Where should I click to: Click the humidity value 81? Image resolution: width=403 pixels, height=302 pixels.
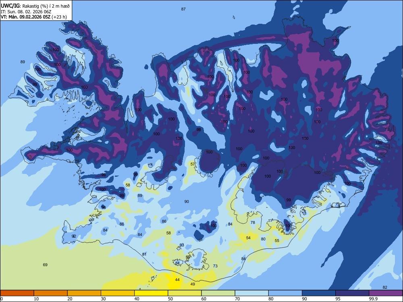pyautogui.click(x=144, y=254)
